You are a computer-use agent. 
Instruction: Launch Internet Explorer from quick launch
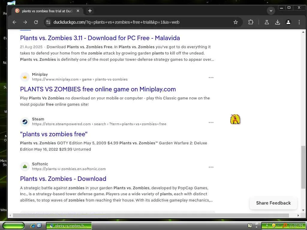coord(33,226)
